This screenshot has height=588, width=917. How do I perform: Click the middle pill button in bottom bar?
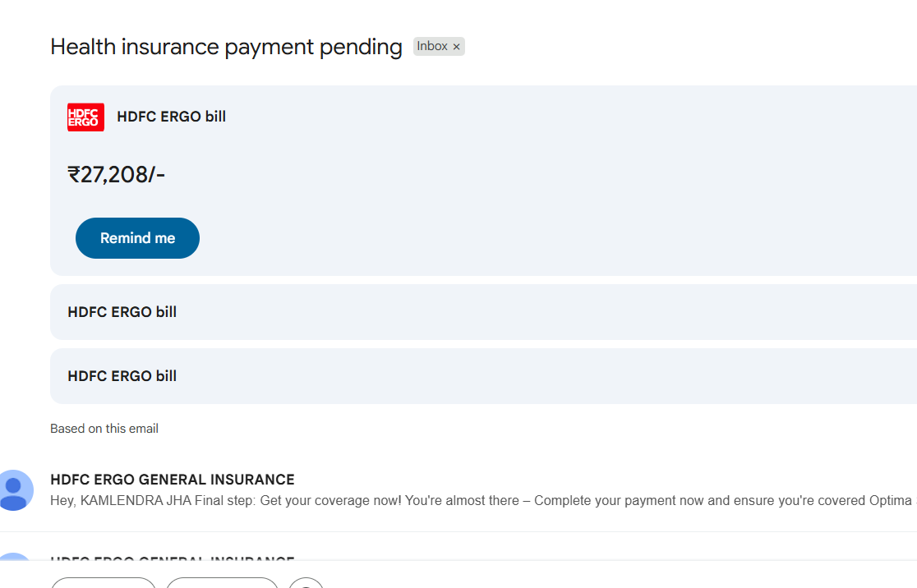click(x=222, y=582)
